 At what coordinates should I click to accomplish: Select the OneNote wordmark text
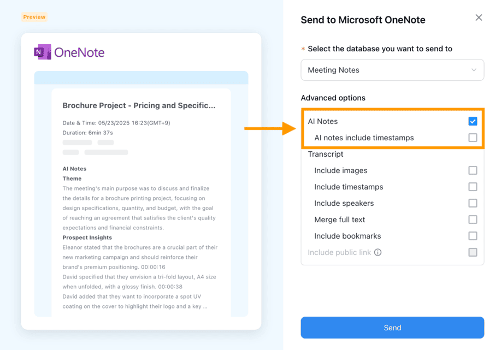click(79, 52)
